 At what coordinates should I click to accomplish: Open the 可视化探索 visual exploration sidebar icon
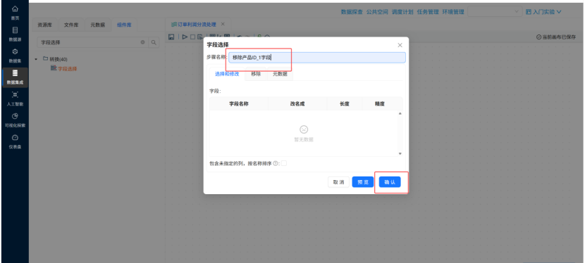click(15, 116)
